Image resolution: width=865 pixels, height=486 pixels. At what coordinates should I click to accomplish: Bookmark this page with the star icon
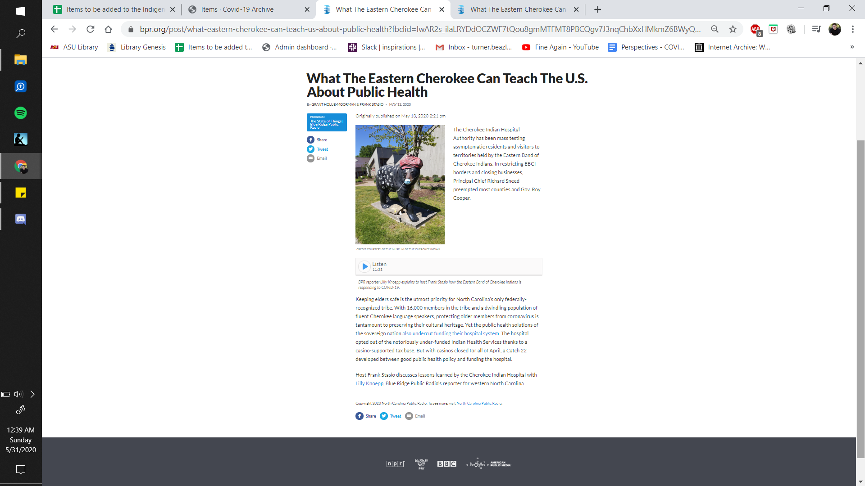[x=733, y=29]
